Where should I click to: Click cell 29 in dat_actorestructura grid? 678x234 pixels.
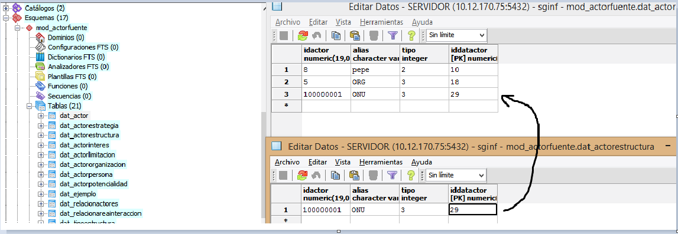pyautogui.click(x=473, y=210)
